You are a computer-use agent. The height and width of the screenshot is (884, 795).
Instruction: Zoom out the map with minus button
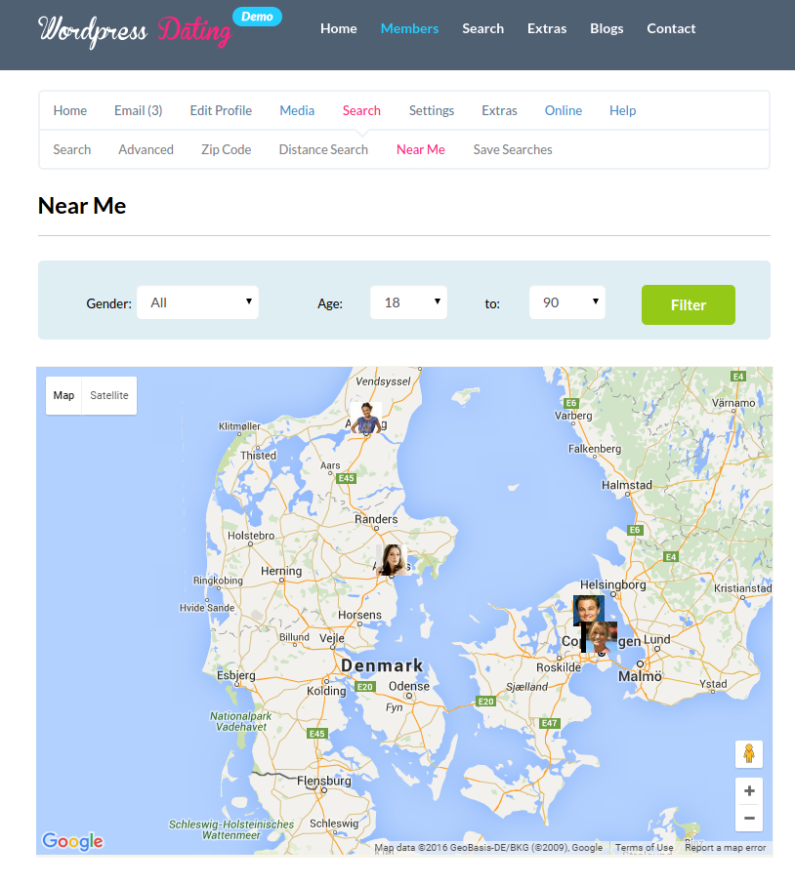tap(749, 818)
